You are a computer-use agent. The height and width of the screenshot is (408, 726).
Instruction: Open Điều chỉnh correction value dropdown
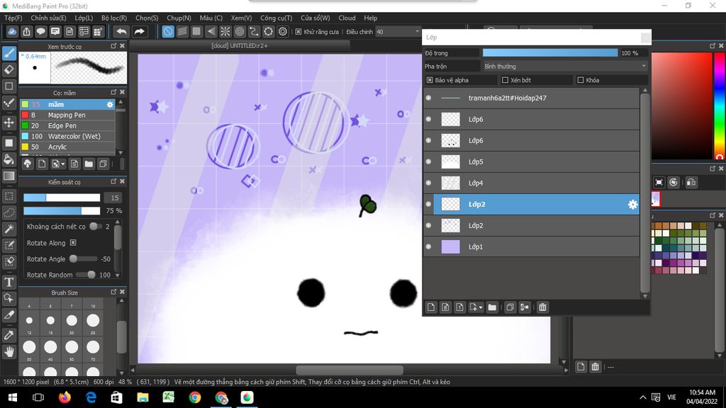point(398,31)
